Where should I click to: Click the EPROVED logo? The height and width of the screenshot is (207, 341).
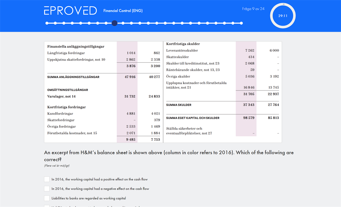coord(70,11)
